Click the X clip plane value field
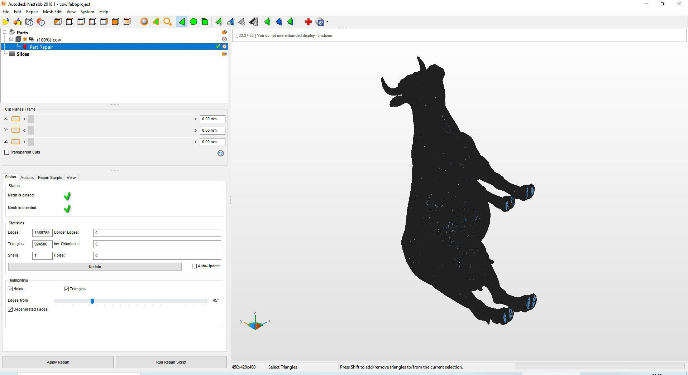 tap(212, 119)
